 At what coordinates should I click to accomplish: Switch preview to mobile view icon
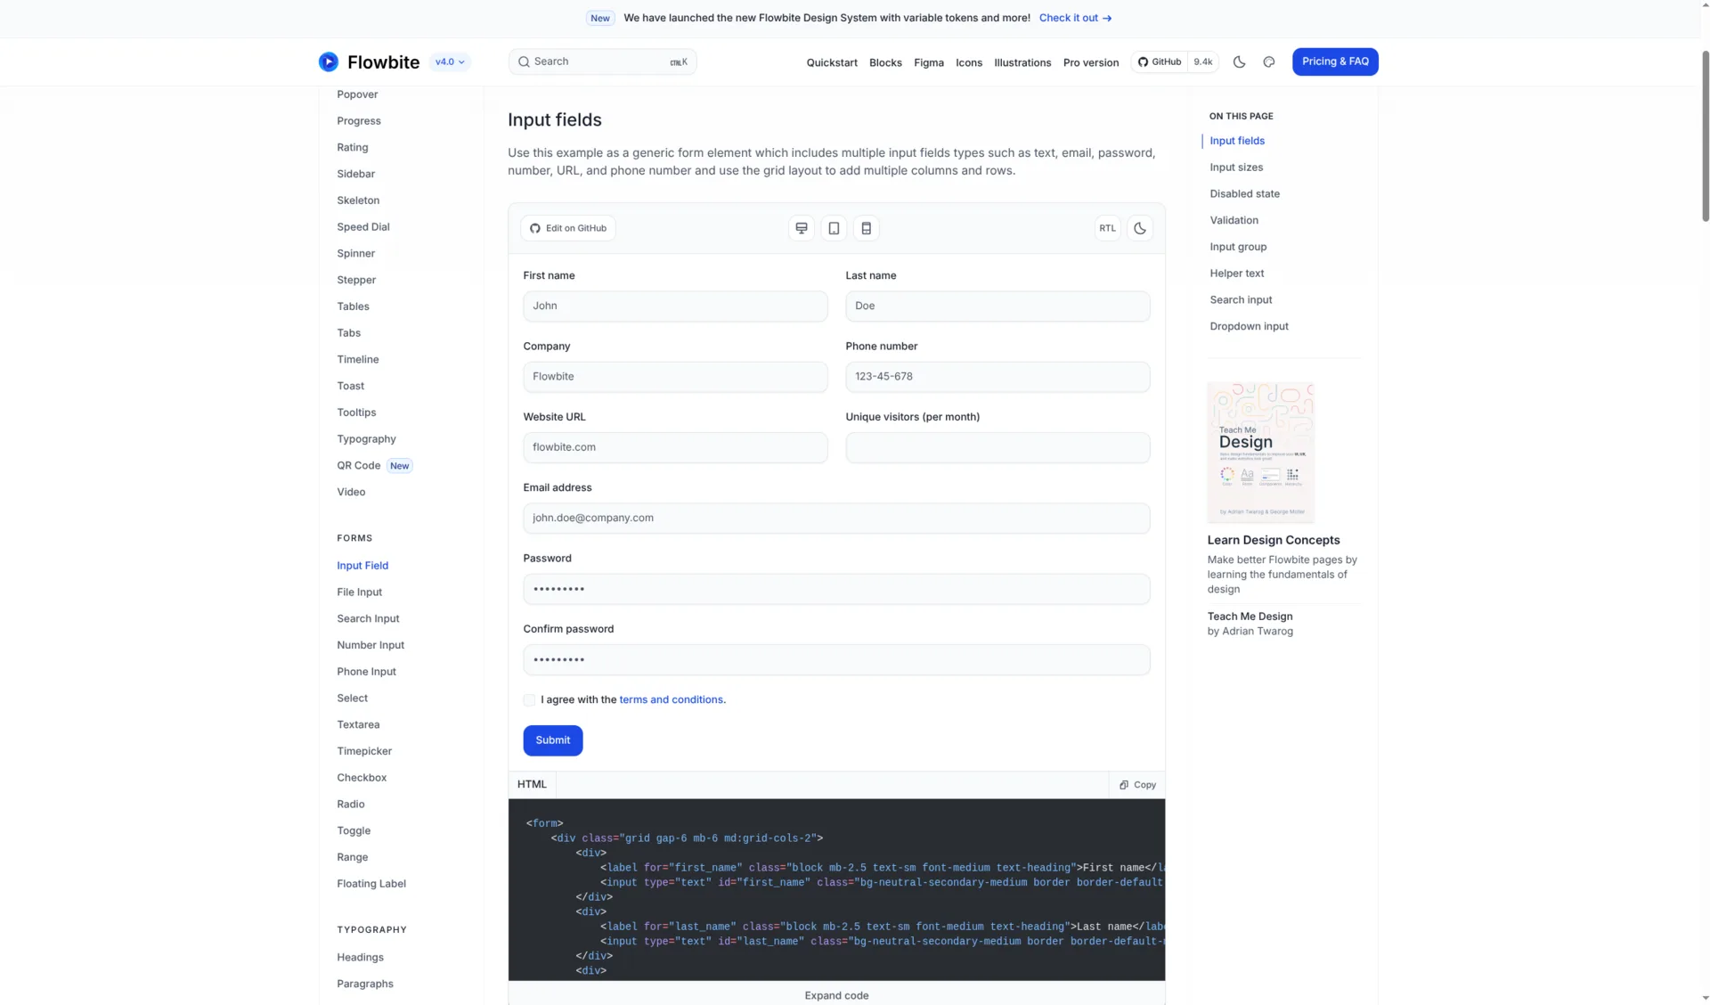[866, 228]
